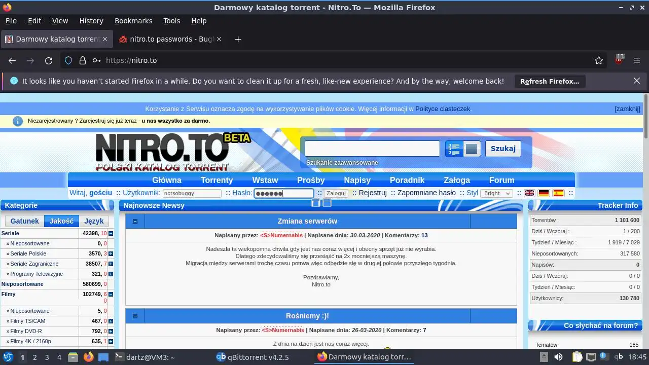Viewport: 649px width, 365px height.
Task: Click the Refresh Firefox… button
Action: click(550, 81)
